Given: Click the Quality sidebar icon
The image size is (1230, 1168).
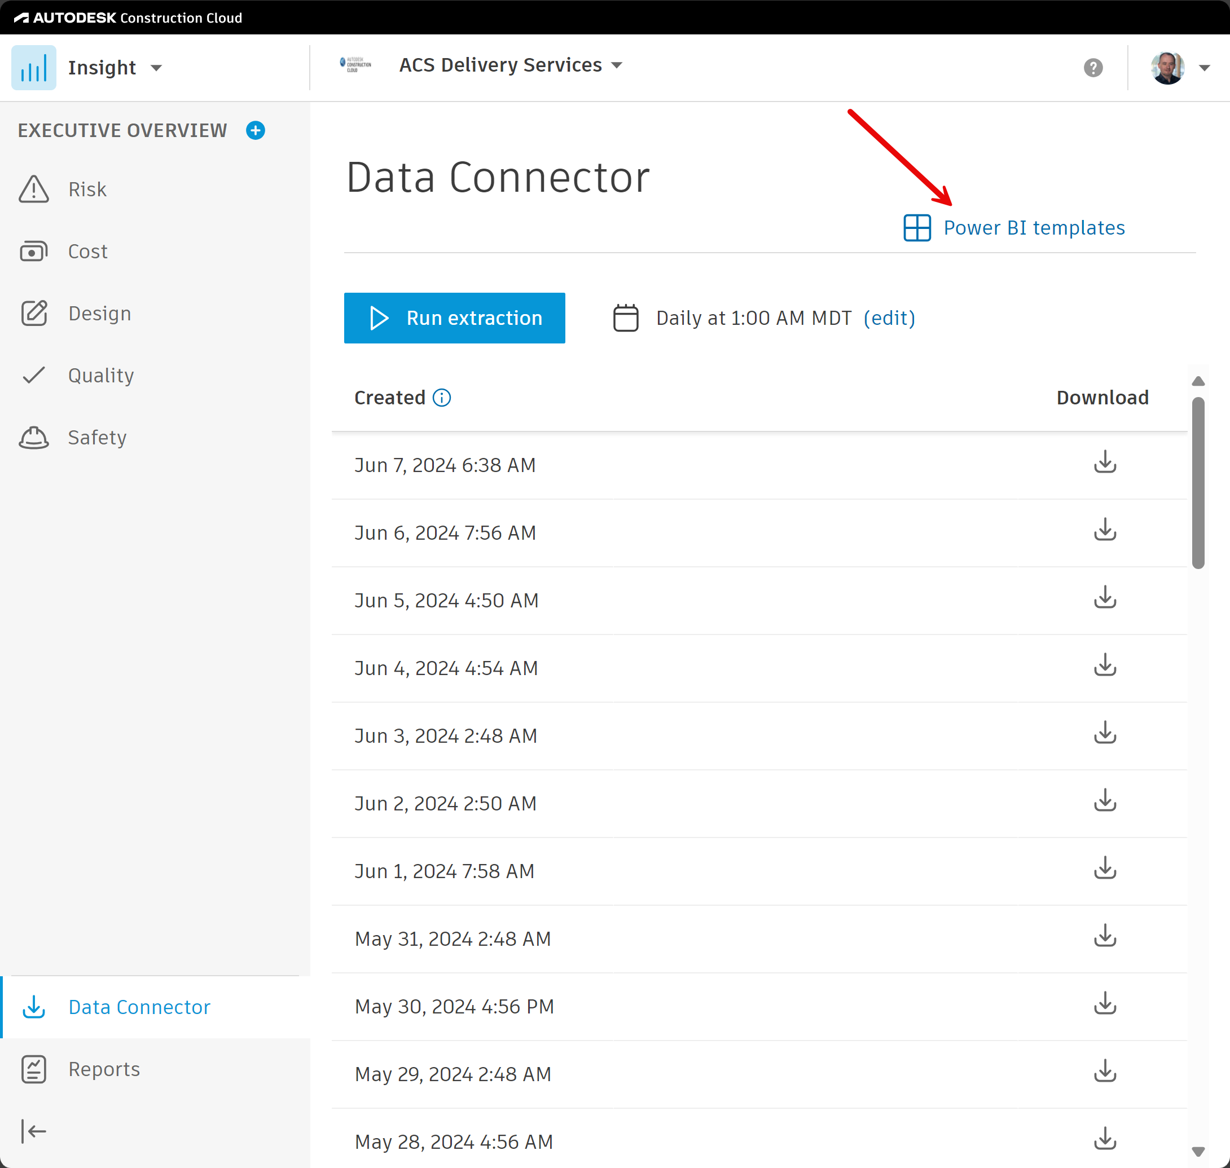Looking at the screenshot, I should coord(34,374).
